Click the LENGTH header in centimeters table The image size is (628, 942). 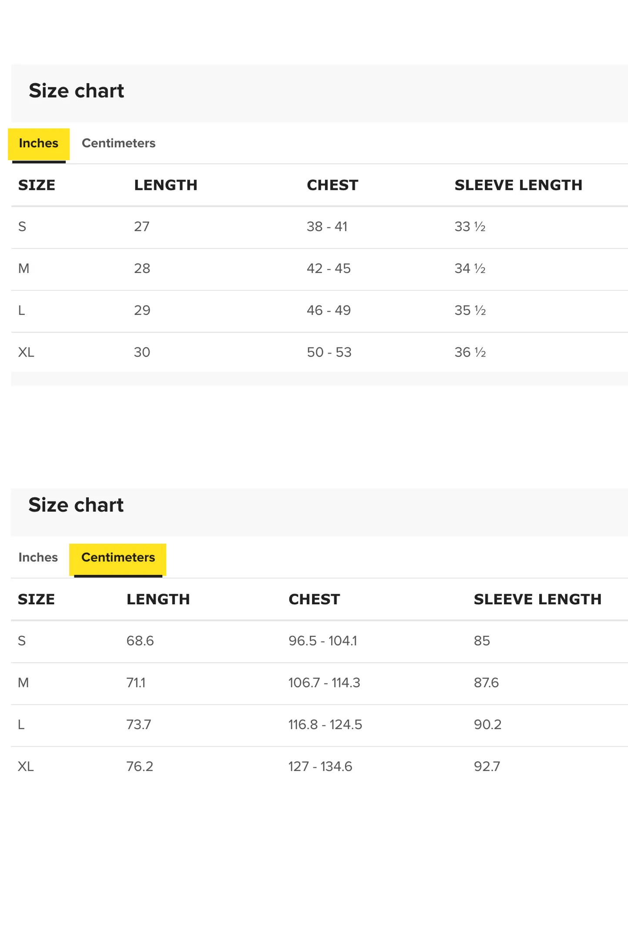158,599
